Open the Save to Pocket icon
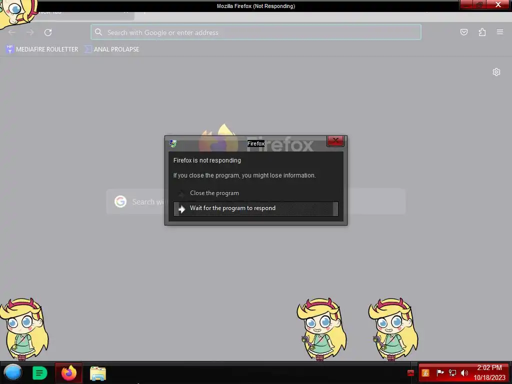 [463, 32]
